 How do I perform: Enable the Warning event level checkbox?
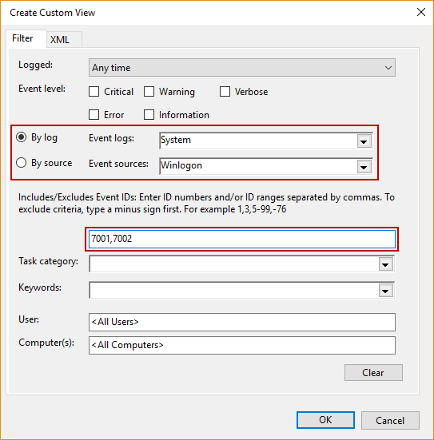(149, 92)
